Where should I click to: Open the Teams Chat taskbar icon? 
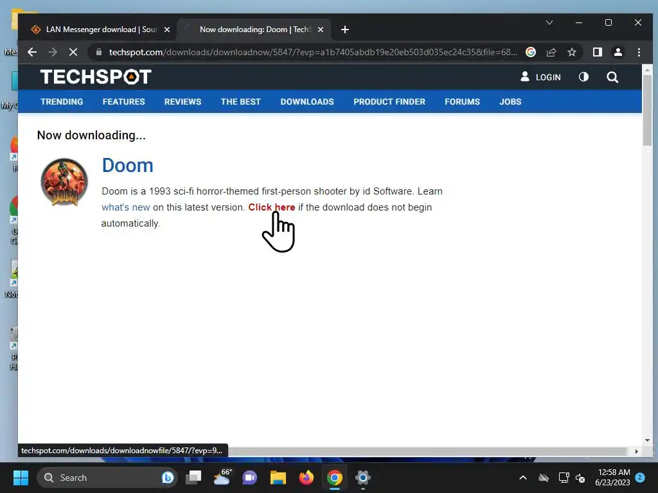click(250, 478)
